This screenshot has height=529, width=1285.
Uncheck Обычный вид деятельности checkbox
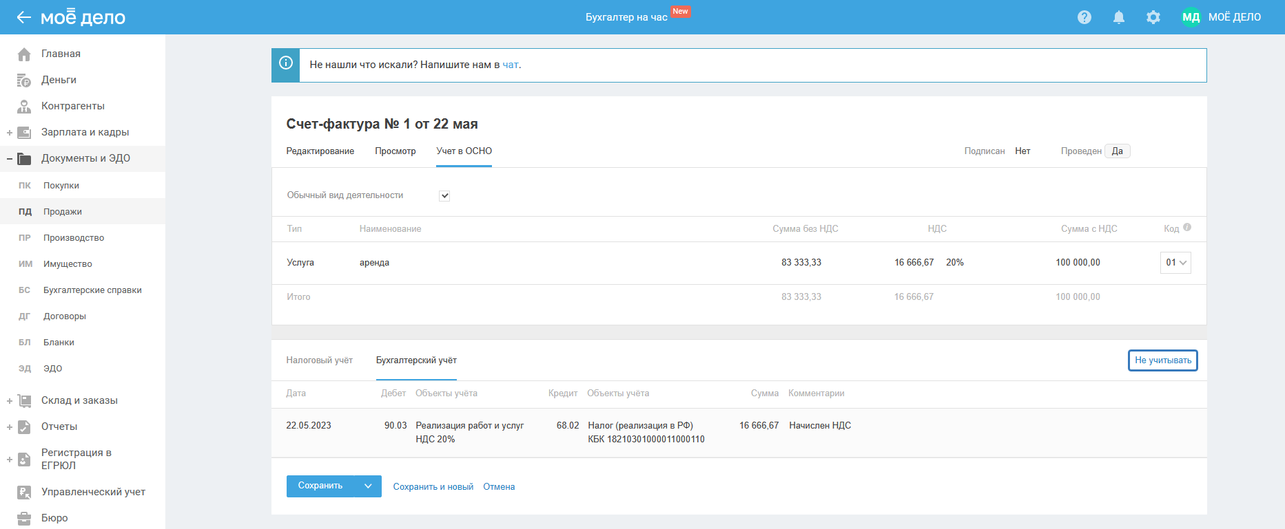coord(444,196)
